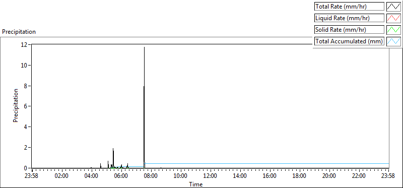Click the blue accumulated line near 16:00
Screen dimensions: 403x188
click(x=270, y=163)
